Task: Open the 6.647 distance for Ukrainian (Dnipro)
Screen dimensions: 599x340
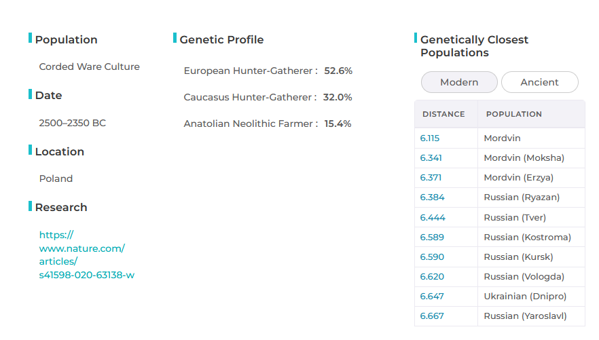Action: (431, 297)
